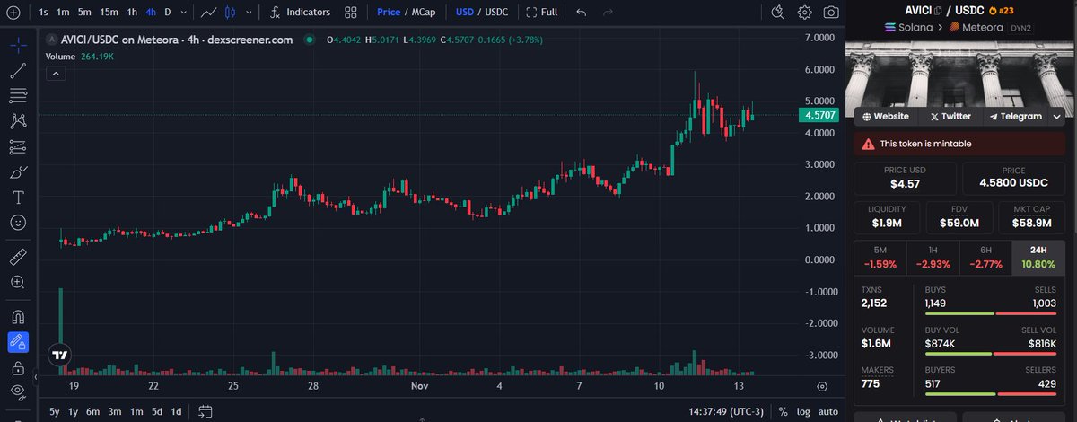Viewport: 1077px width, 422px height.
Task: Toggle magnet mode
Action: (18, 317)
